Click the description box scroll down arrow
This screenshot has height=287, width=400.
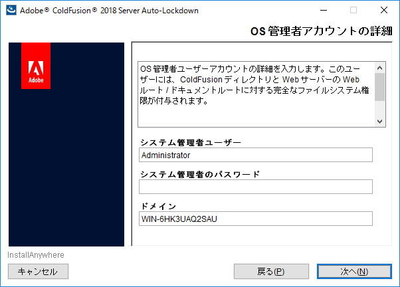click(379, 121)
